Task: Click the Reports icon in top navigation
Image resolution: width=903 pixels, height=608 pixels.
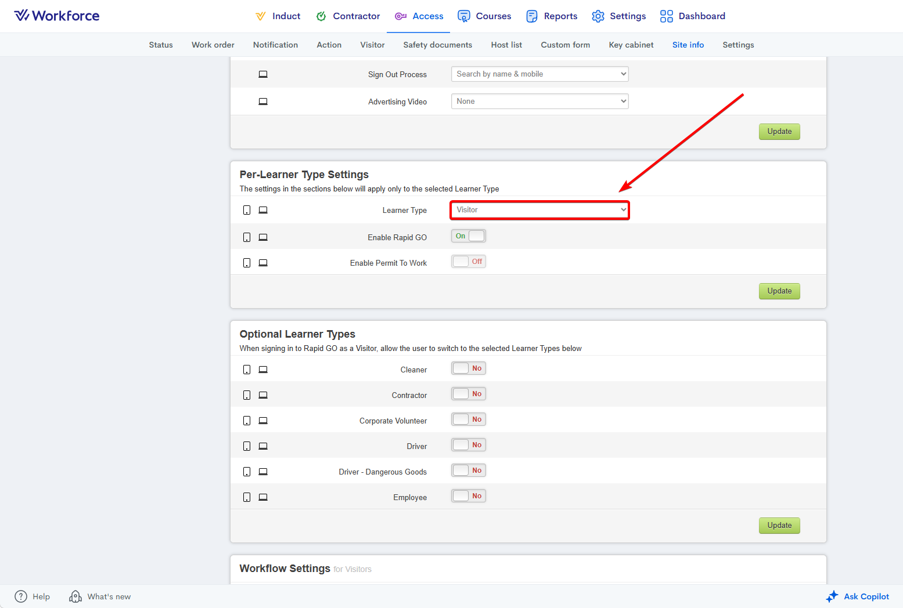Action: coord(532,16)
